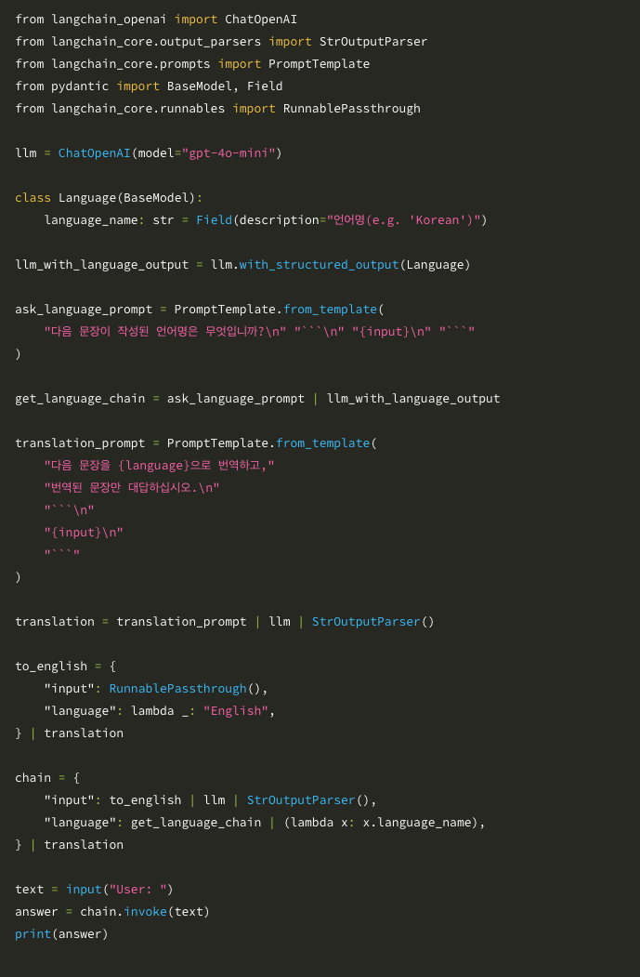Click the with_structured_output method call
The width and height of the screenshot is (640, 977).
319,265
